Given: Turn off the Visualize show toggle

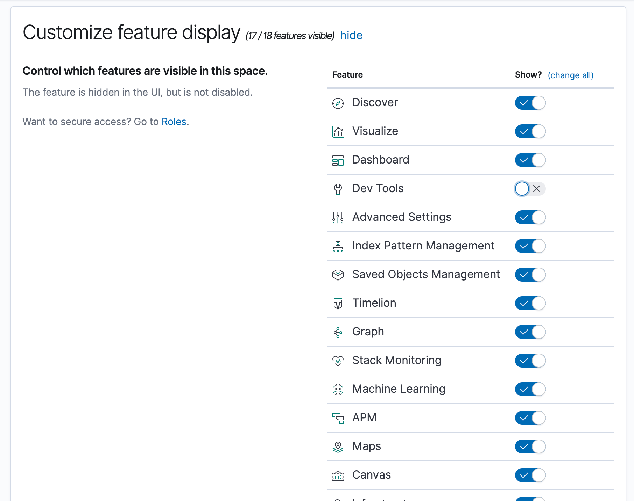Looking at the screenshot, I should [530, 131].
